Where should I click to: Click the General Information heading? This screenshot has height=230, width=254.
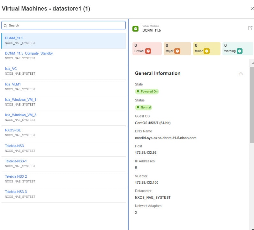pyautogui.click(x=158, y=73)
